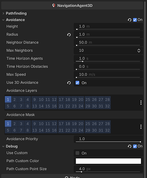Click the Height value field

tap(108, 27)
